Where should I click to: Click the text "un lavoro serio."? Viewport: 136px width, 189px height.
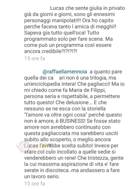(42, 176)
